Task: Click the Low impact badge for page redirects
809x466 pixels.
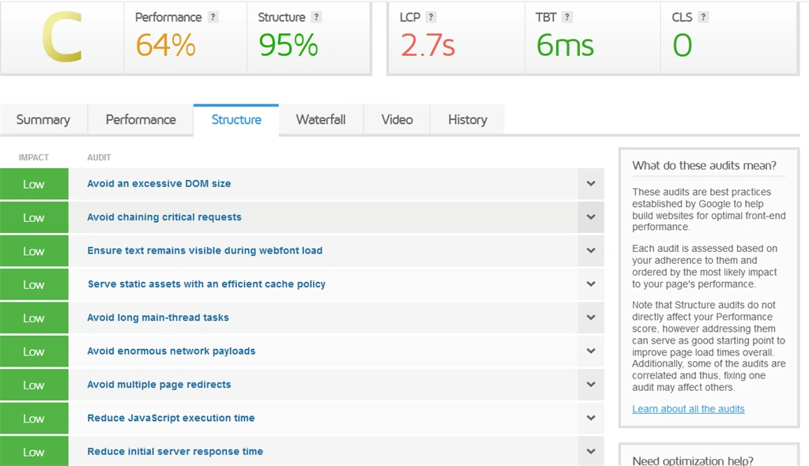Action: (x=34, y=385)
